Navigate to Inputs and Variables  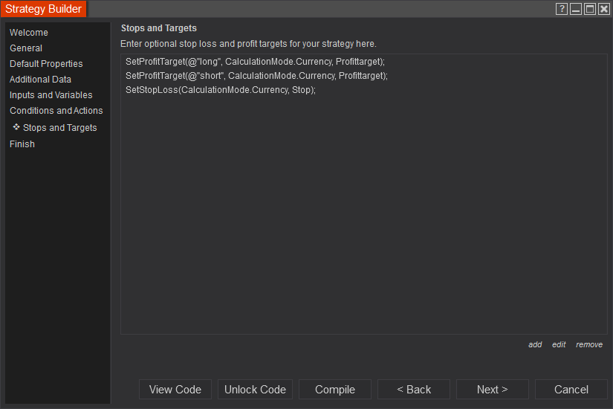click(x=51, y=95)
